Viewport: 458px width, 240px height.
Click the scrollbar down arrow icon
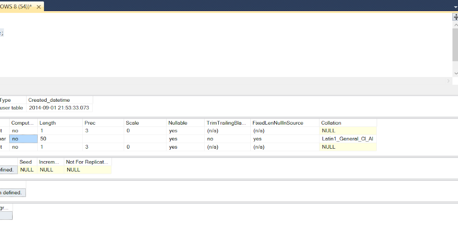pos(455,73)
